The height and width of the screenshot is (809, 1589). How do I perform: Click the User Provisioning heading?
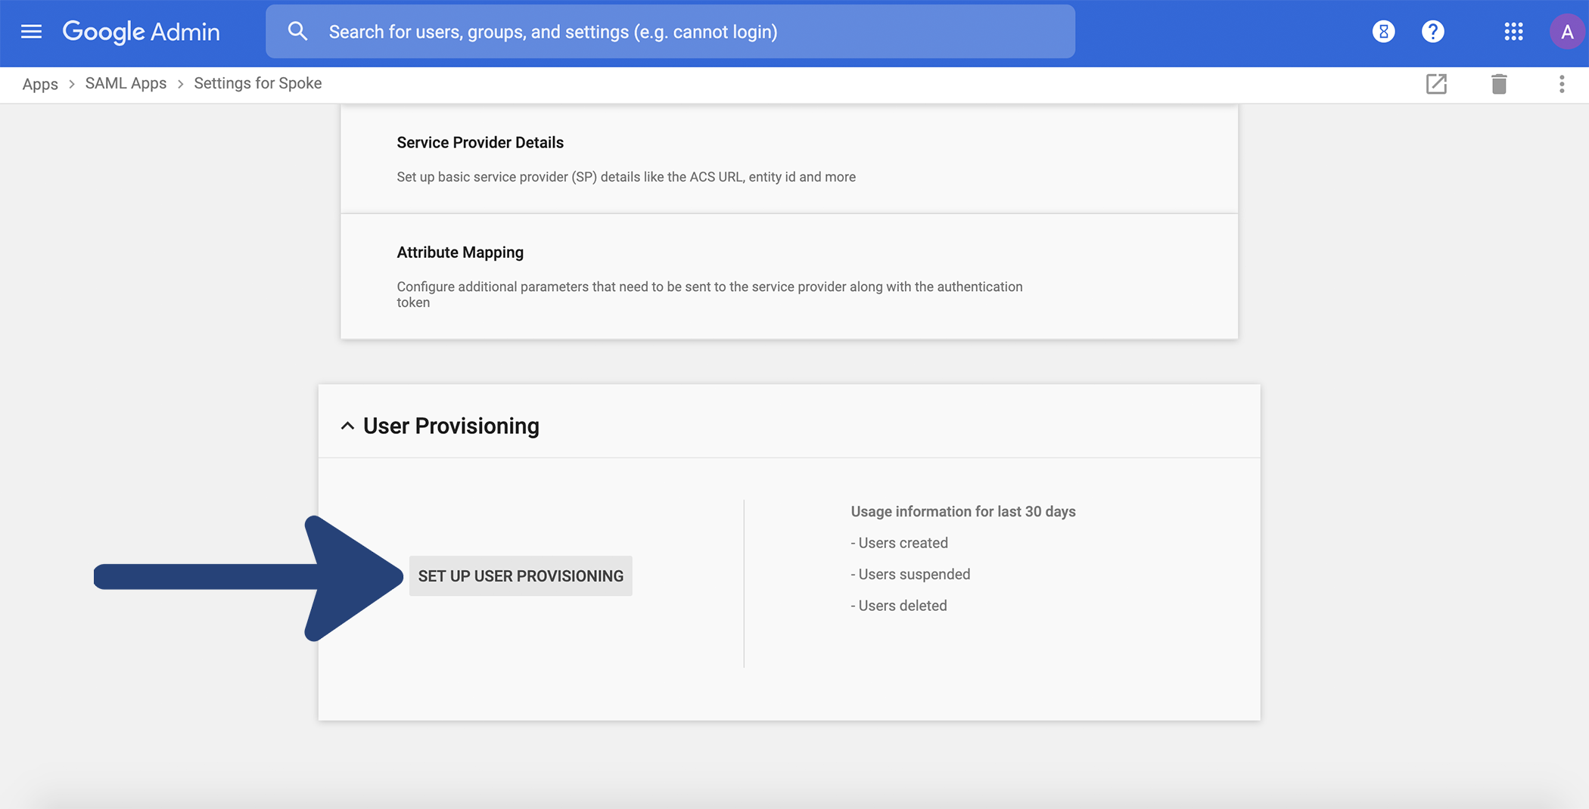pyautogui.click(x=451, y=426)
